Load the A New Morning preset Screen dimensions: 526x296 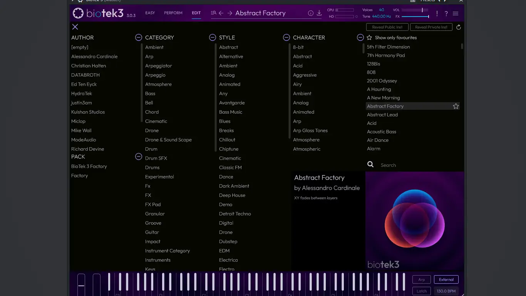[x=384, y=98]
